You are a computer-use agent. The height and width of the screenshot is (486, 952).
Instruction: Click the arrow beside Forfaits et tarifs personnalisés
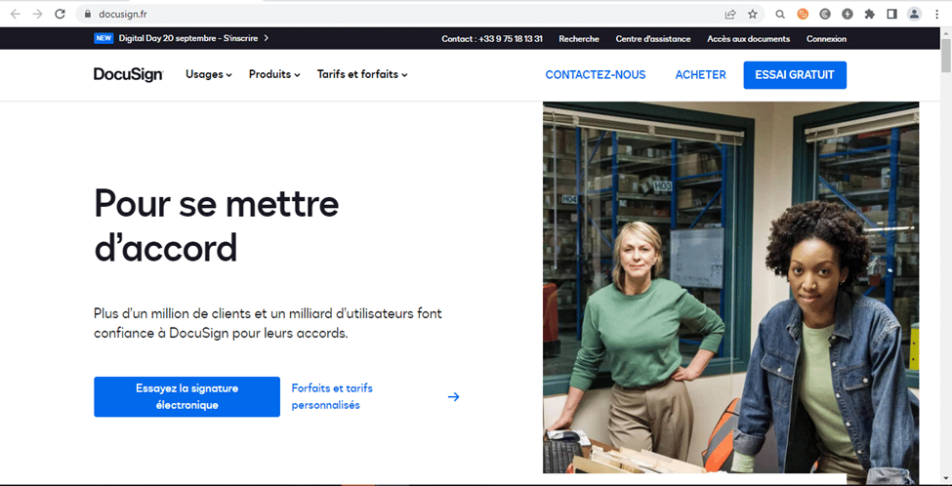click(x=453, y=397)
